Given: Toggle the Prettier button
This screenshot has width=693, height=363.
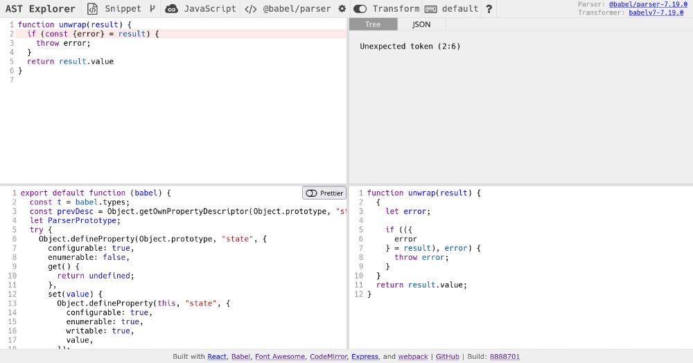Looking at the screenshot, I should (x=324, y=193).
